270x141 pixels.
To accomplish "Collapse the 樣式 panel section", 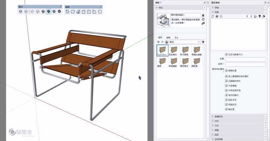I will 157,7.
